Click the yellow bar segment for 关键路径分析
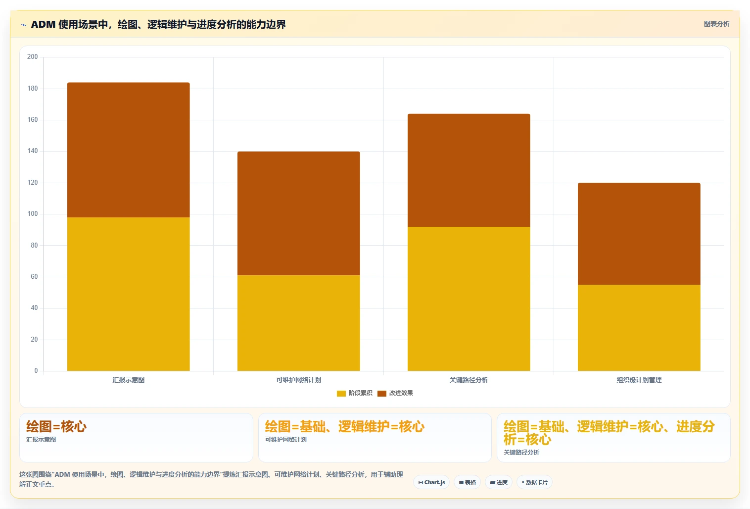Viewport: 750px width, 509px height. [469, 299]
